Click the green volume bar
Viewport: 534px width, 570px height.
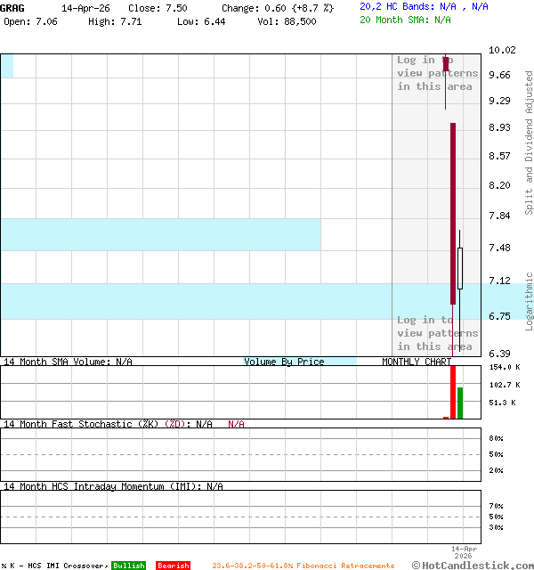pyautogui.click(x=460, y=403)
